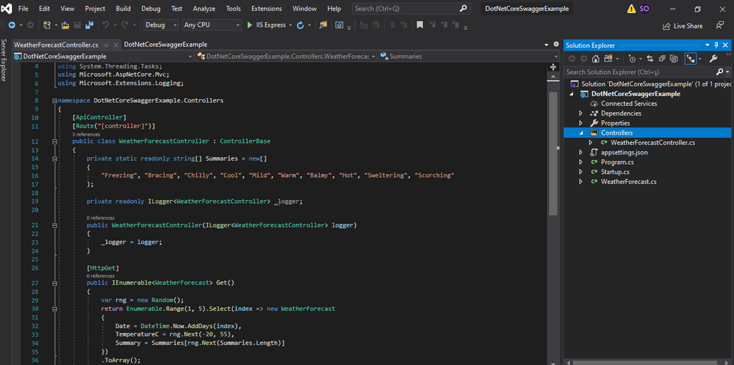This screenshot has height=365, width=734.
Task: Open the Analyze menu
Action: (205, 9)
